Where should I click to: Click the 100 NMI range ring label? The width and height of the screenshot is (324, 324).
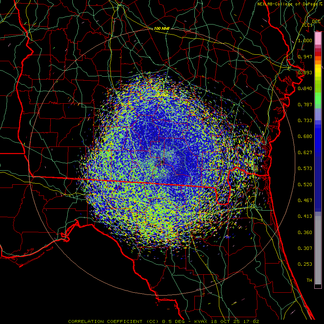point(162,28)
